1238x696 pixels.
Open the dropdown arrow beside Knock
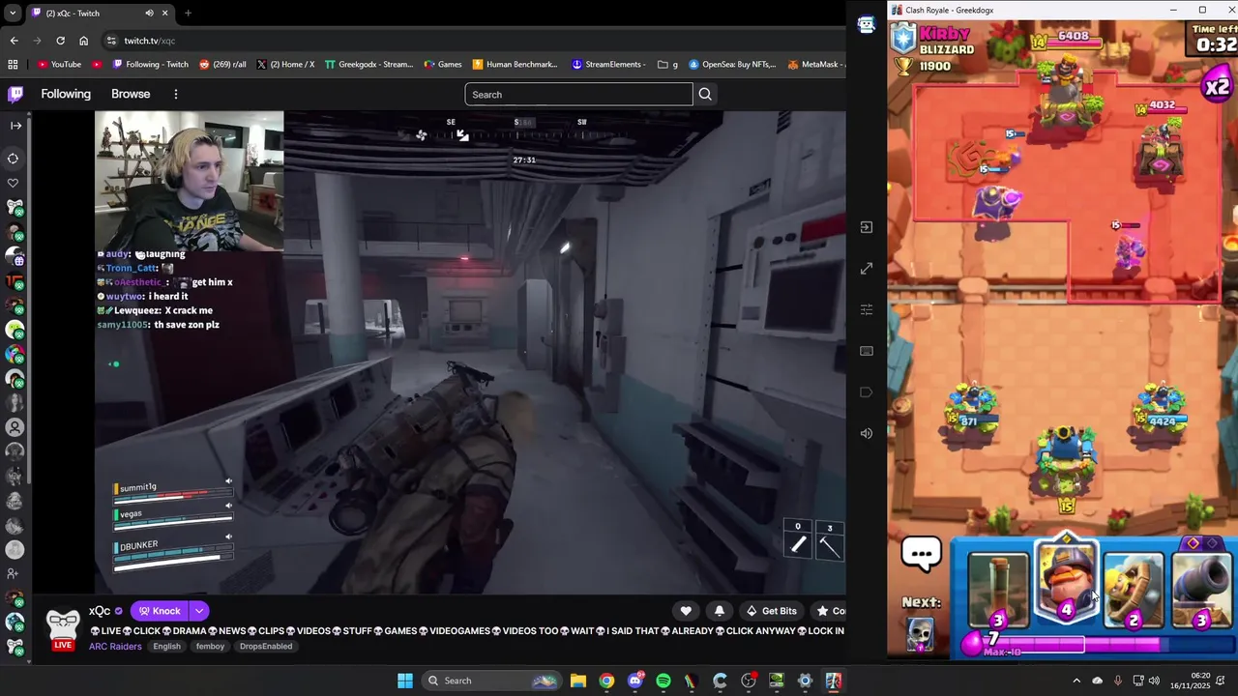click(x=199, y=611)
